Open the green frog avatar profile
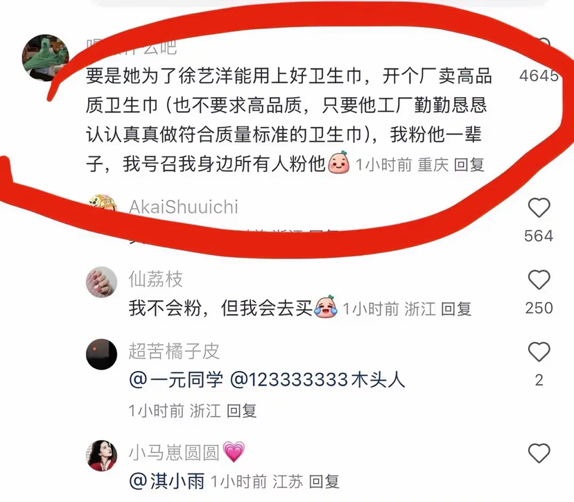574x502 pixels. pos(46,58)
